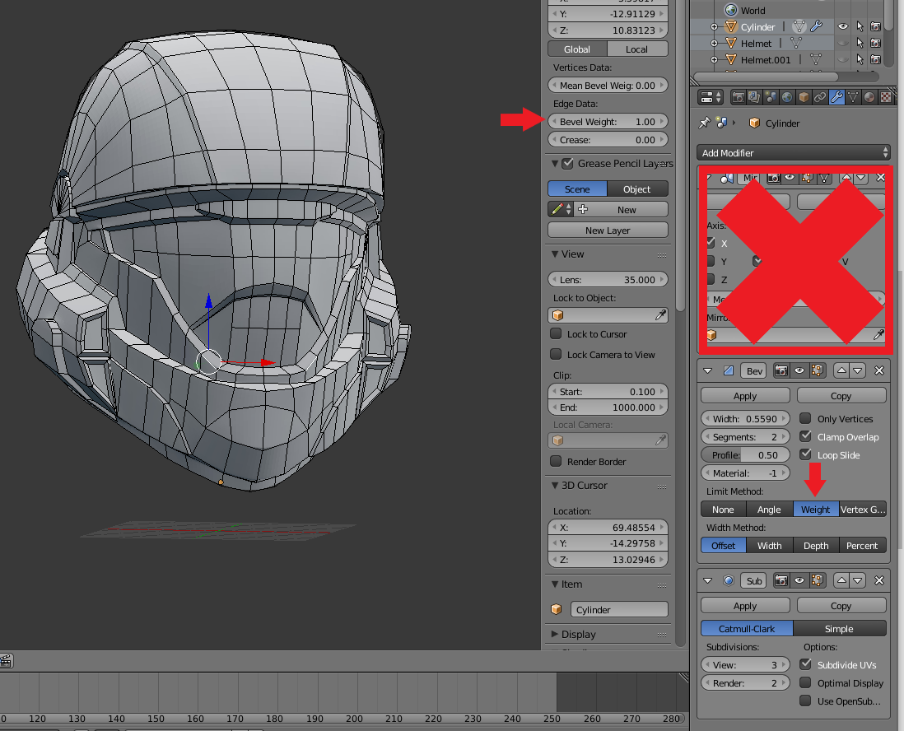Screen dimensions: 904x731
Task: Click the Bevel Weight value field
Action: (x=608, y=122)
